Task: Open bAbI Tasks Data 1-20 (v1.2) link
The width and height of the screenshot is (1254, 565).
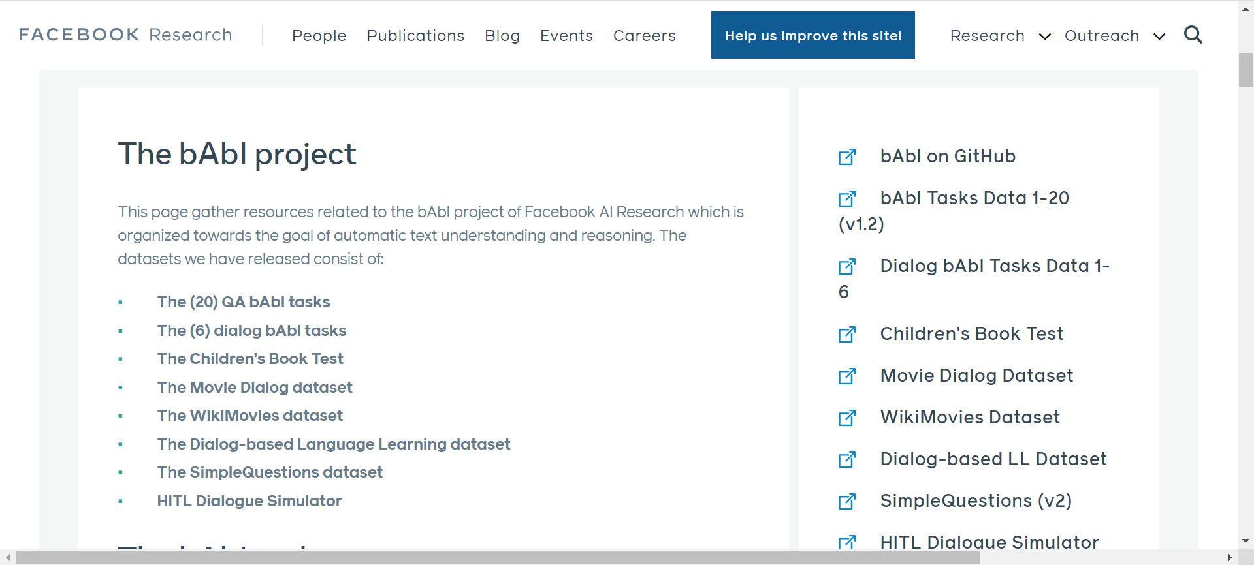Action: tap(954, 211)
